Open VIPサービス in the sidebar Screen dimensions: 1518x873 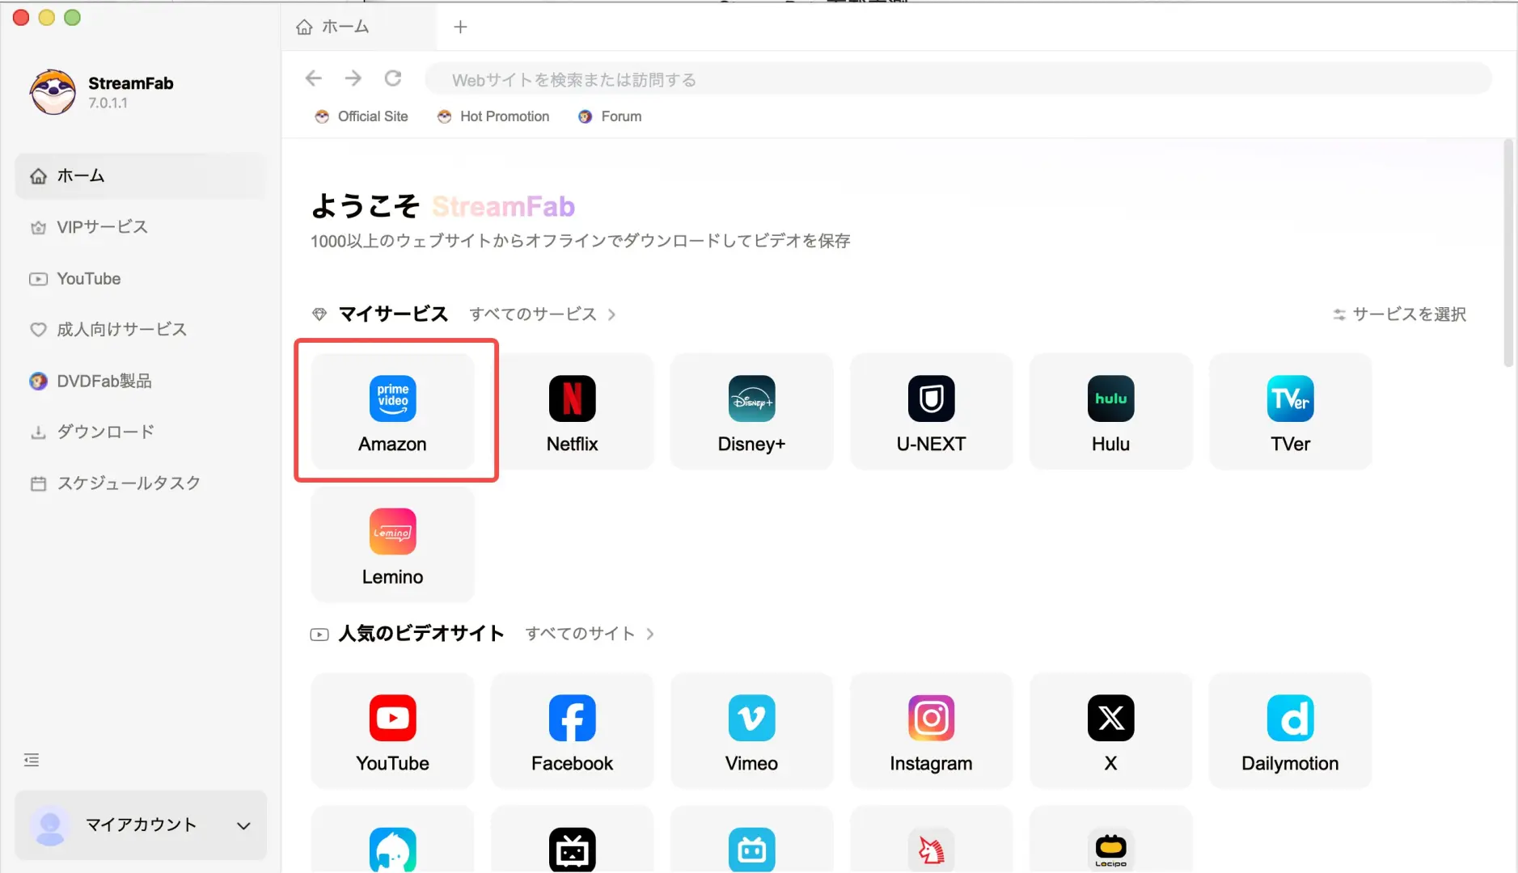tap(140, 227)
